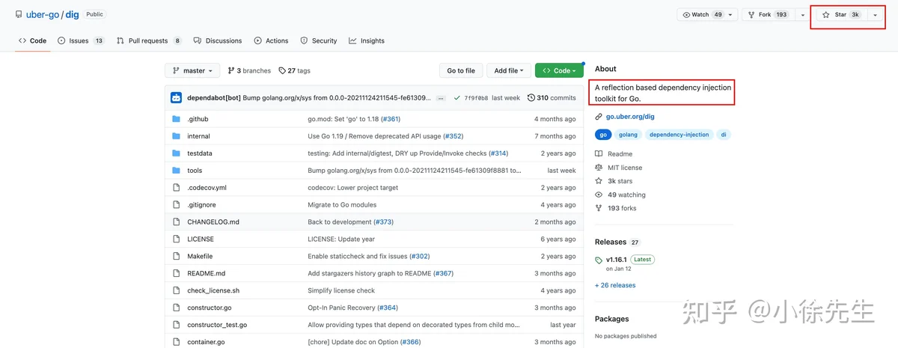
Task: Open the 310 commits history link
Action: tap(552, 97)
